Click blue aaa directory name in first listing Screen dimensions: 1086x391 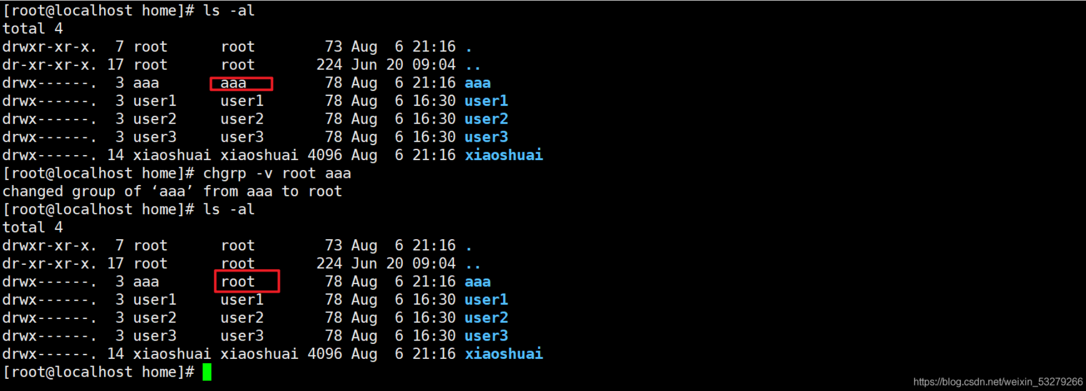pyautogui.click(x=478, y=83)
